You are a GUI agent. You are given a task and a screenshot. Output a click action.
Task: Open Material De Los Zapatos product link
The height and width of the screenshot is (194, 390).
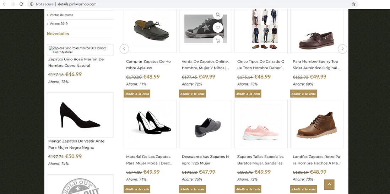tap(149, 160)
